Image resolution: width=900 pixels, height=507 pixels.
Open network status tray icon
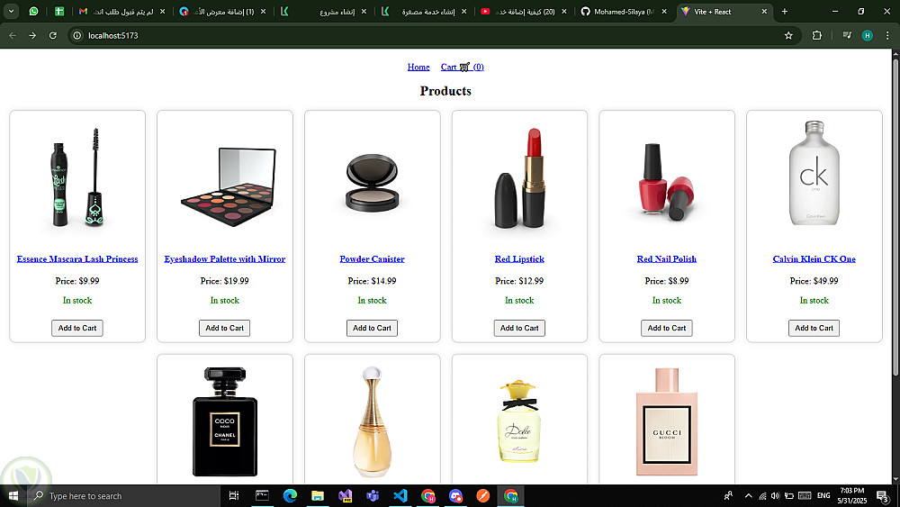(762, 495)
